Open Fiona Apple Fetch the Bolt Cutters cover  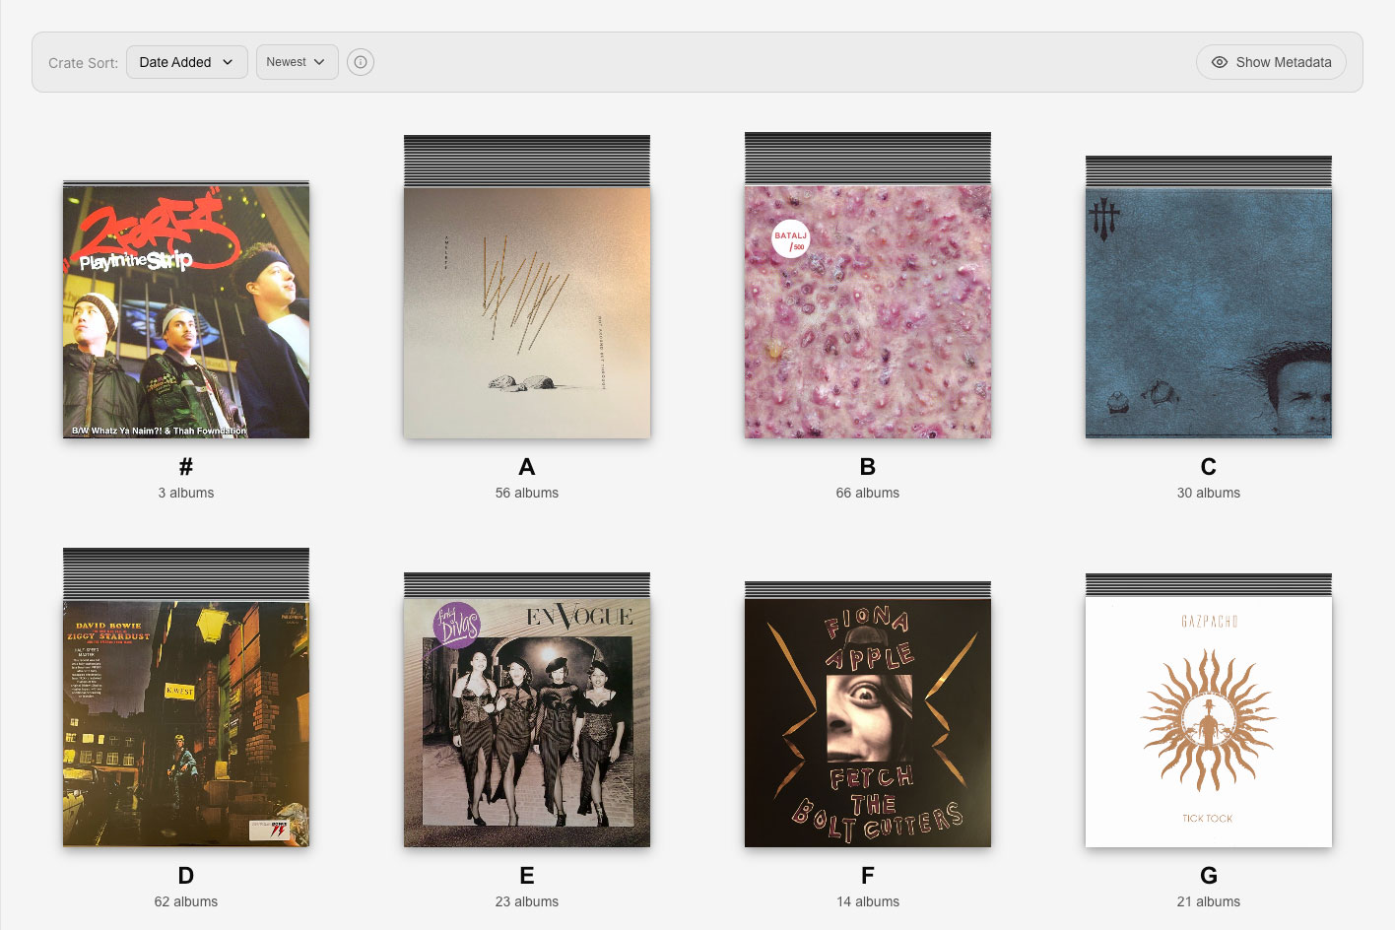pyautogui.click(x=868, y=723)
